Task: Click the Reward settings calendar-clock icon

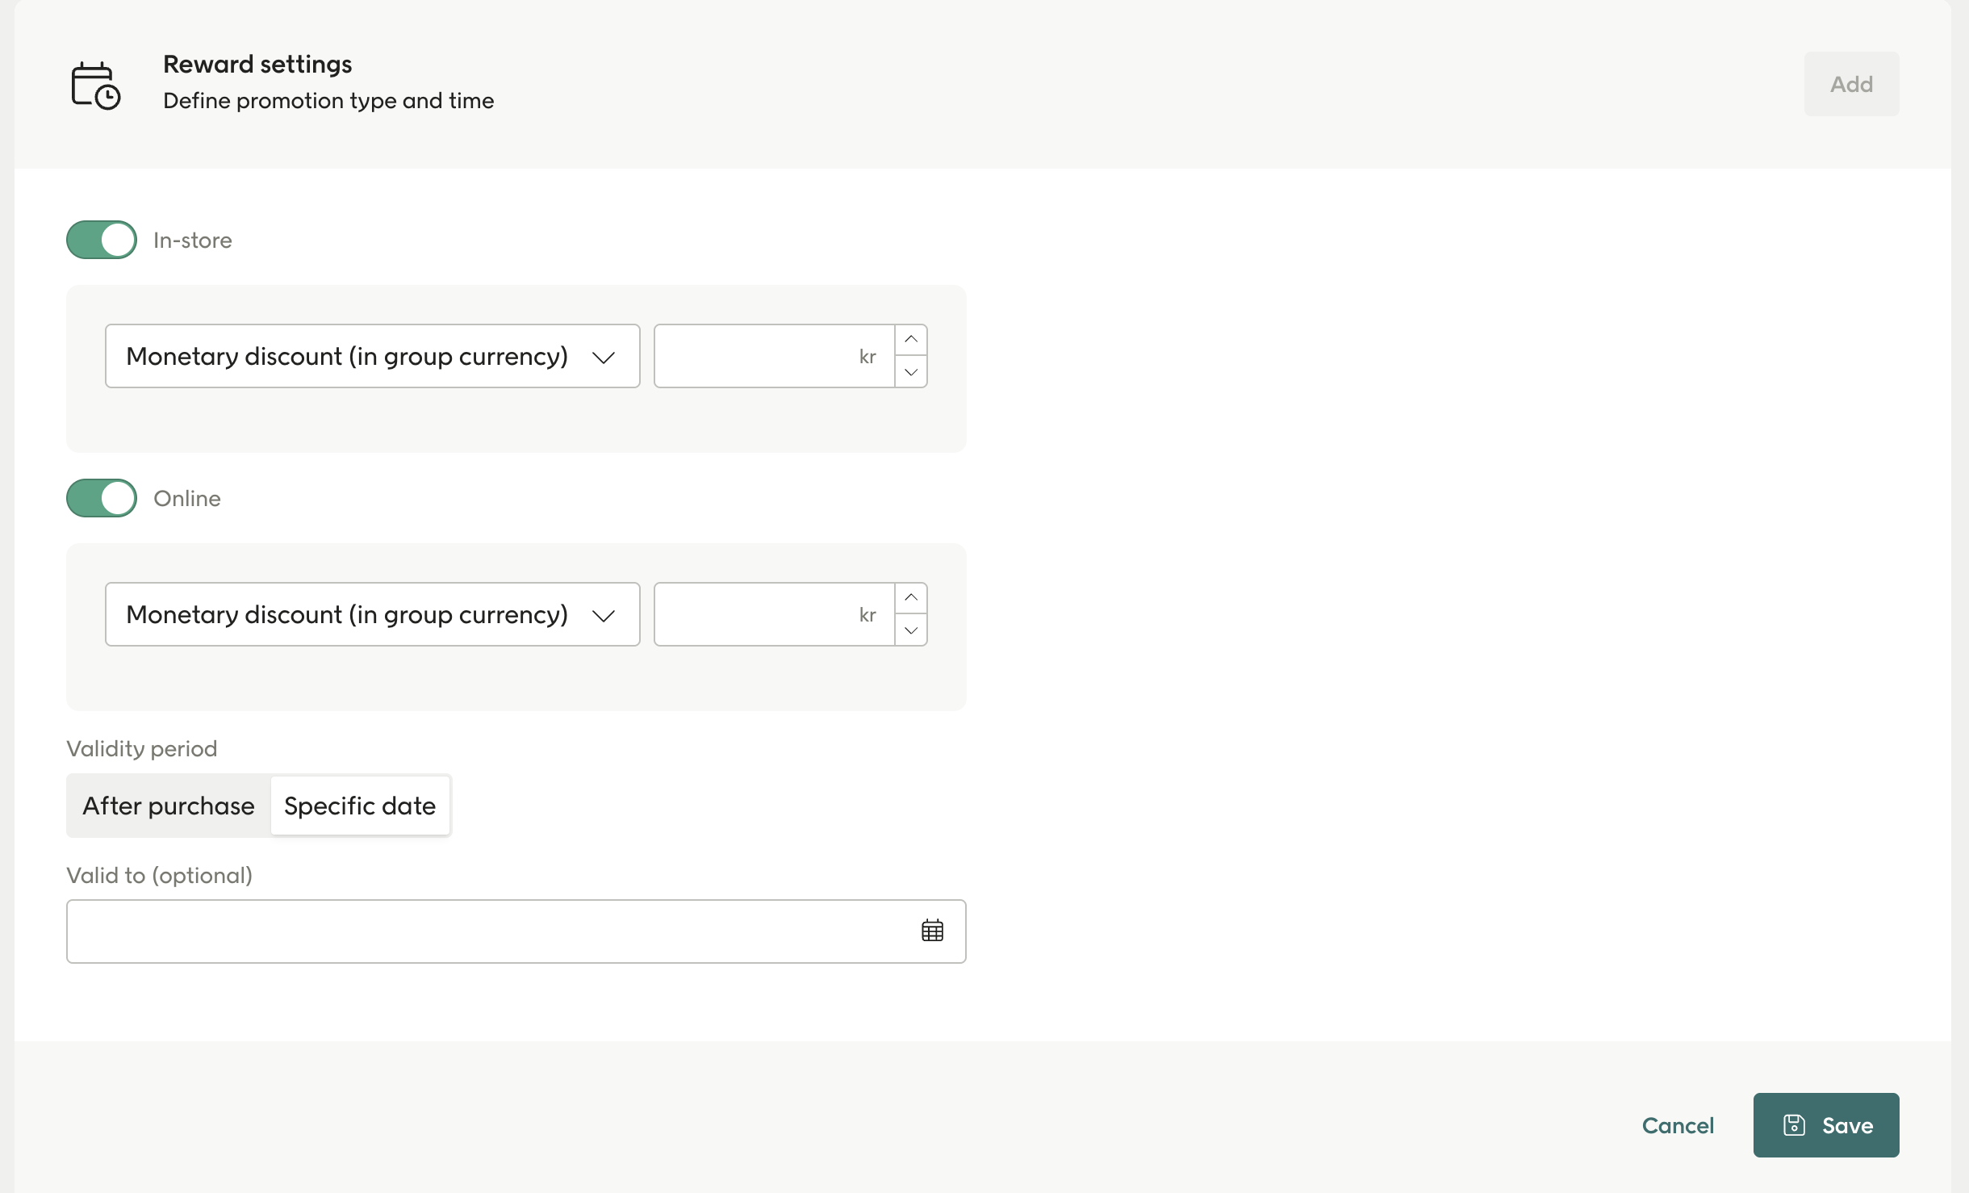Action: (96, 85)
